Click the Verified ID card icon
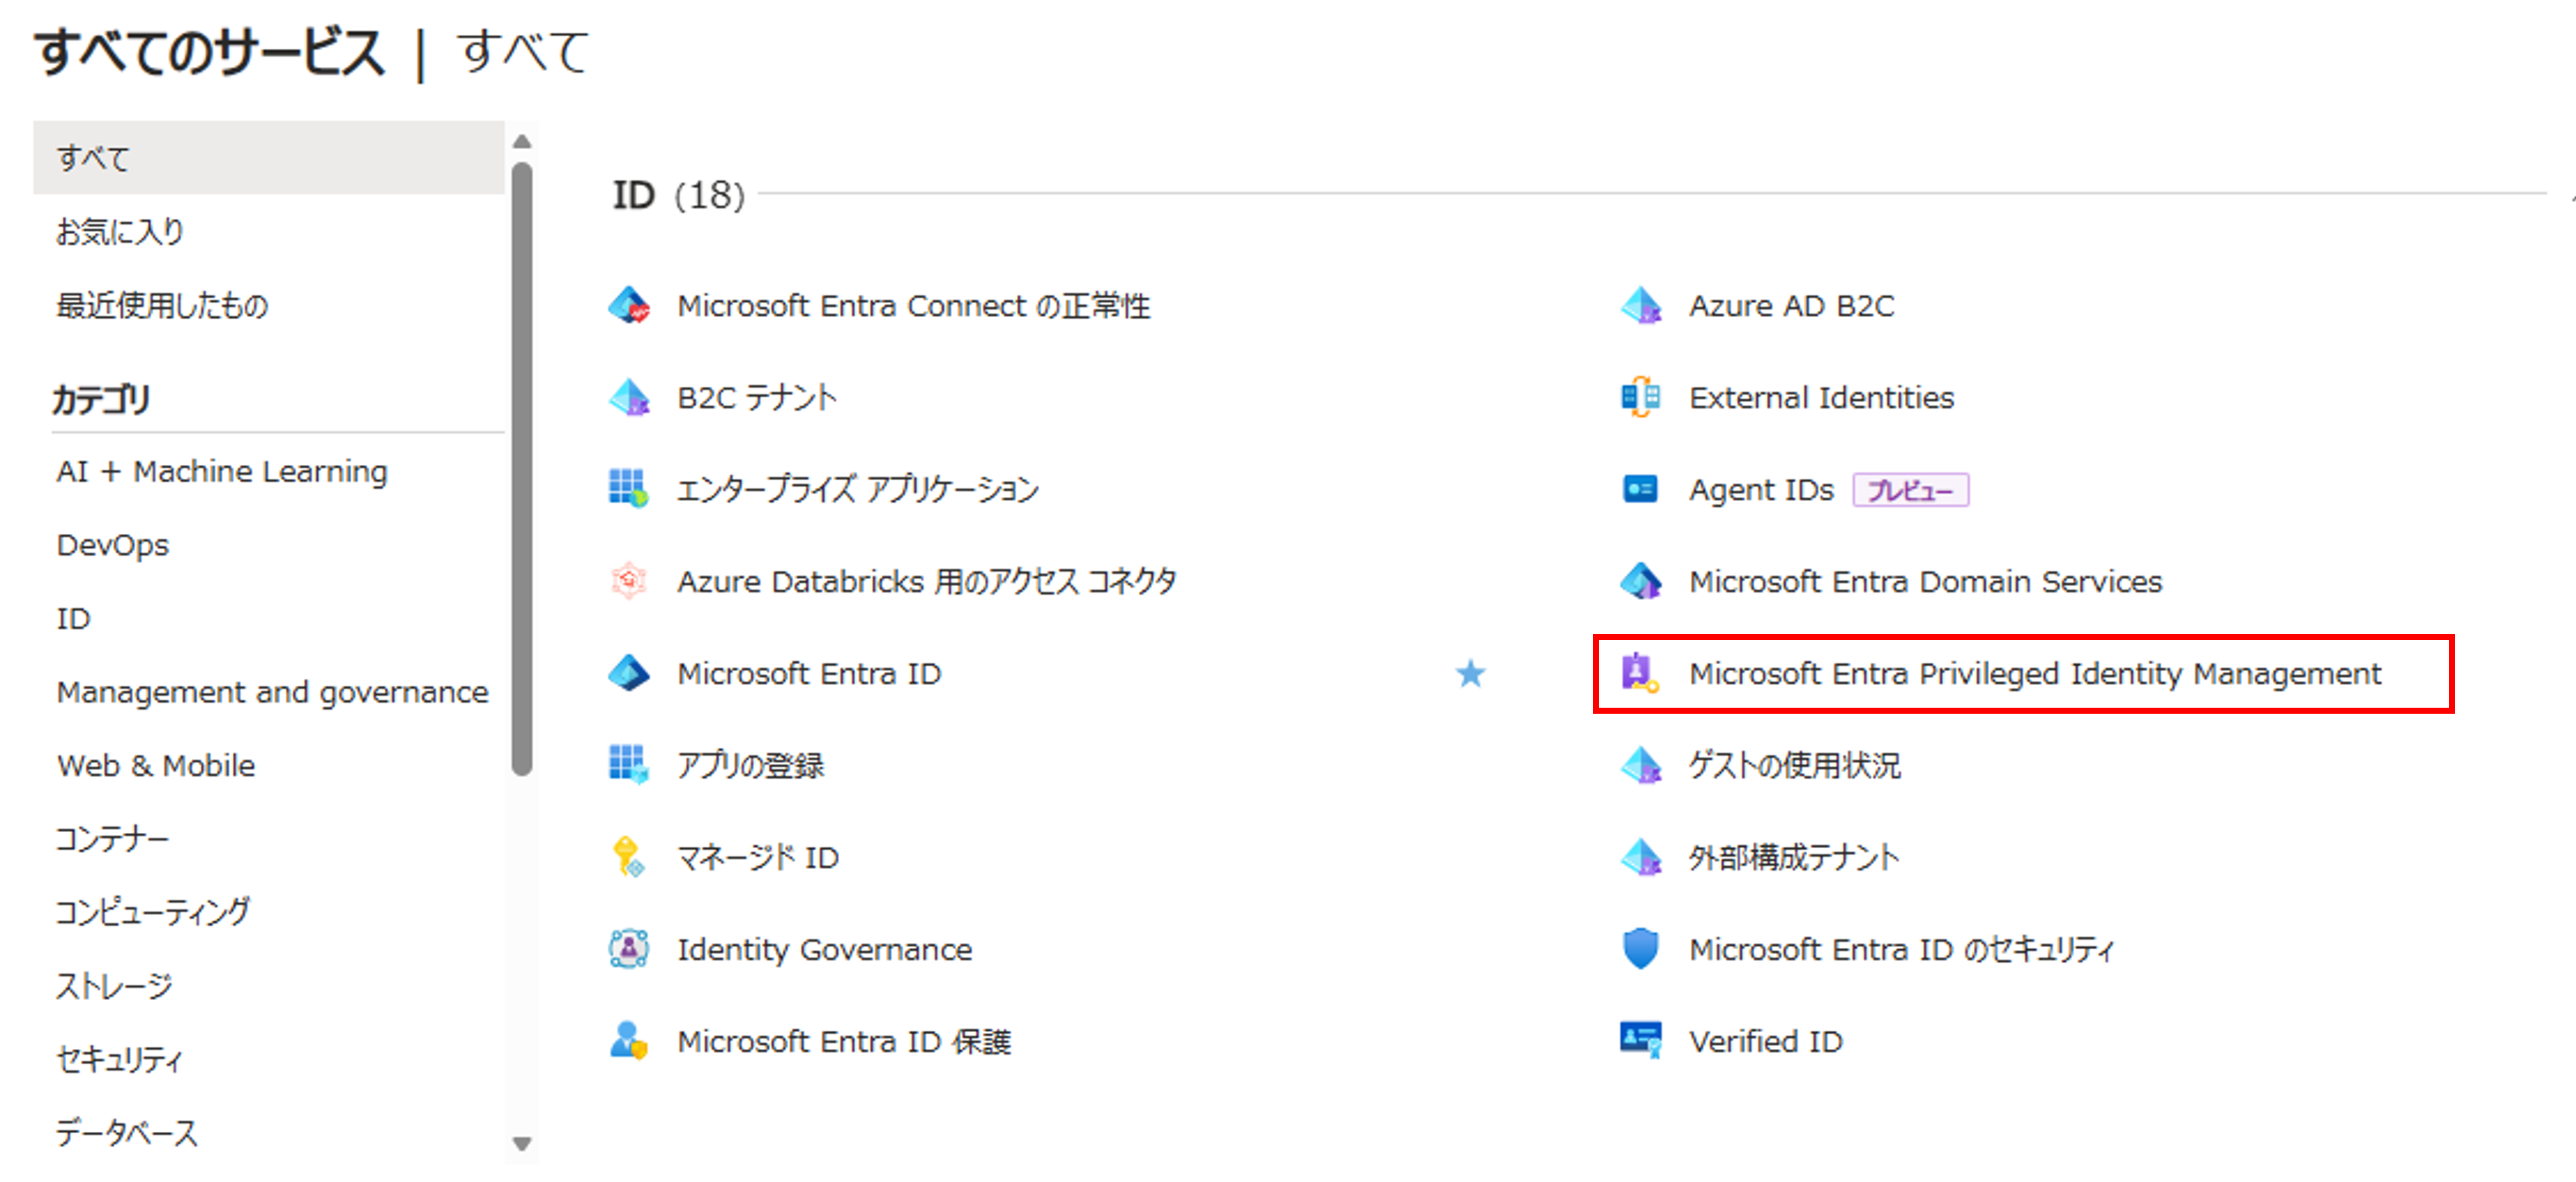 pyautogui.click(x=1641, y=1041)
